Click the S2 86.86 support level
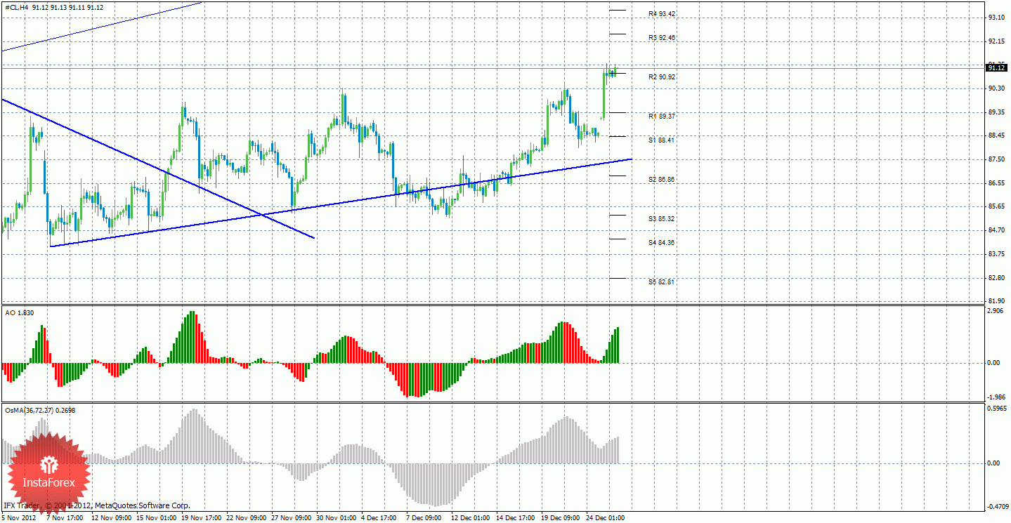This screenshot has height=523, width=1011. coord(662,180)
